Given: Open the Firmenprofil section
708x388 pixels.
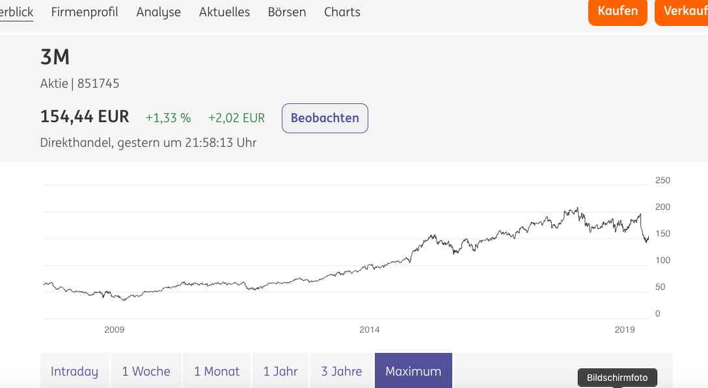Looking at the screenshot, I should 85,12.
